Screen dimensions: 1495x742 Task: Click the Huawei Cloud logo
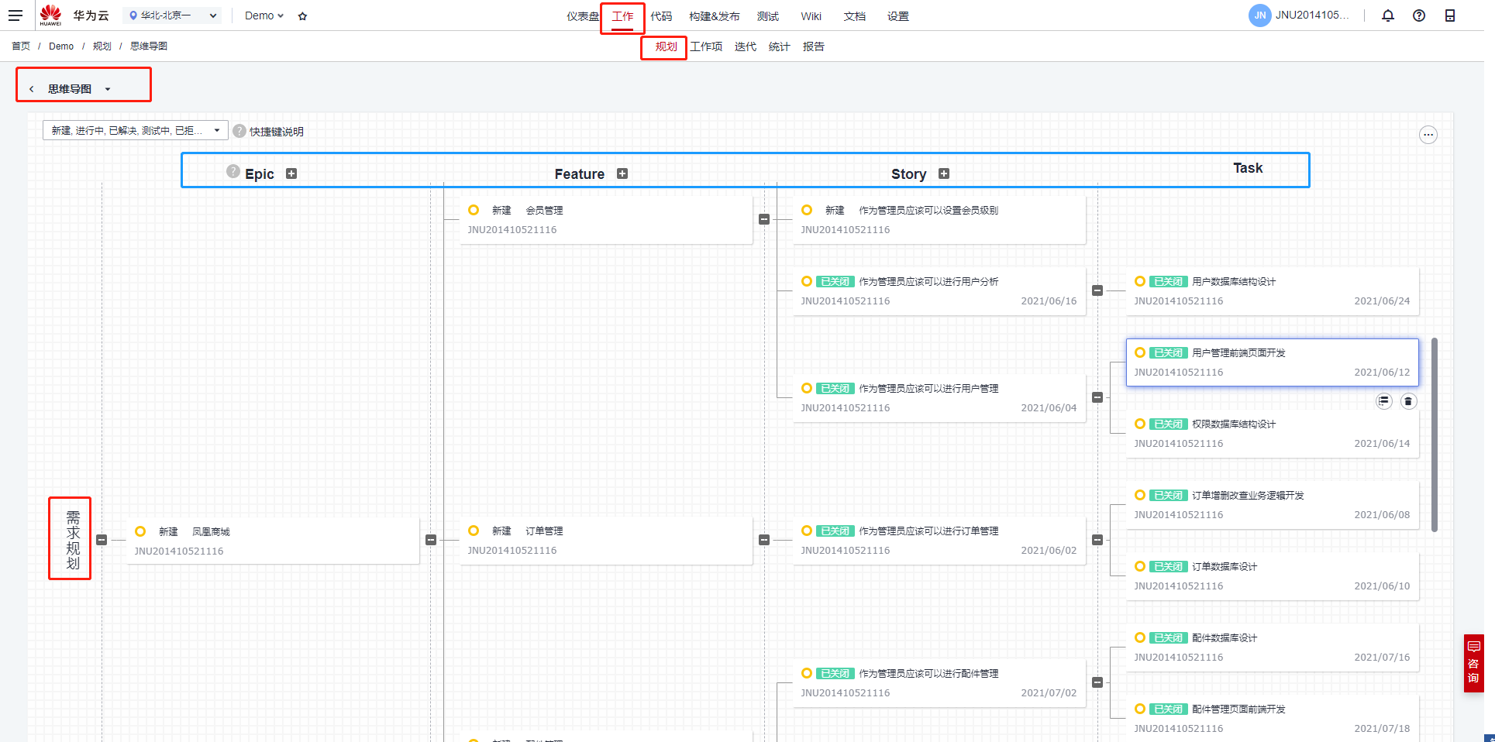(50, 15)
